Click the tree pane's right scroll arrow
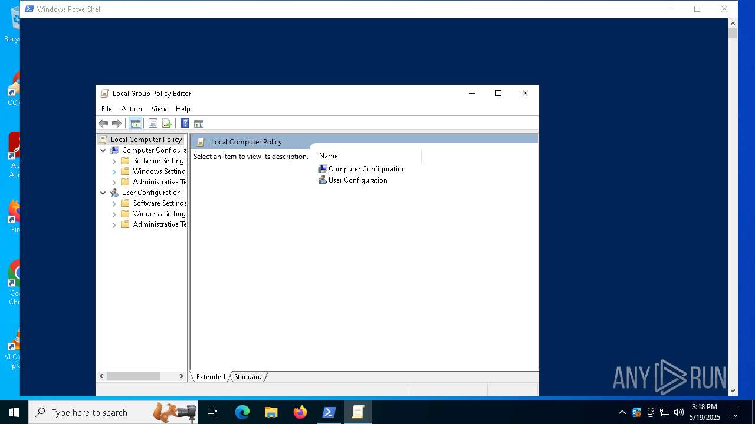This screenshot has width=755, height=424. pos(181,376)
